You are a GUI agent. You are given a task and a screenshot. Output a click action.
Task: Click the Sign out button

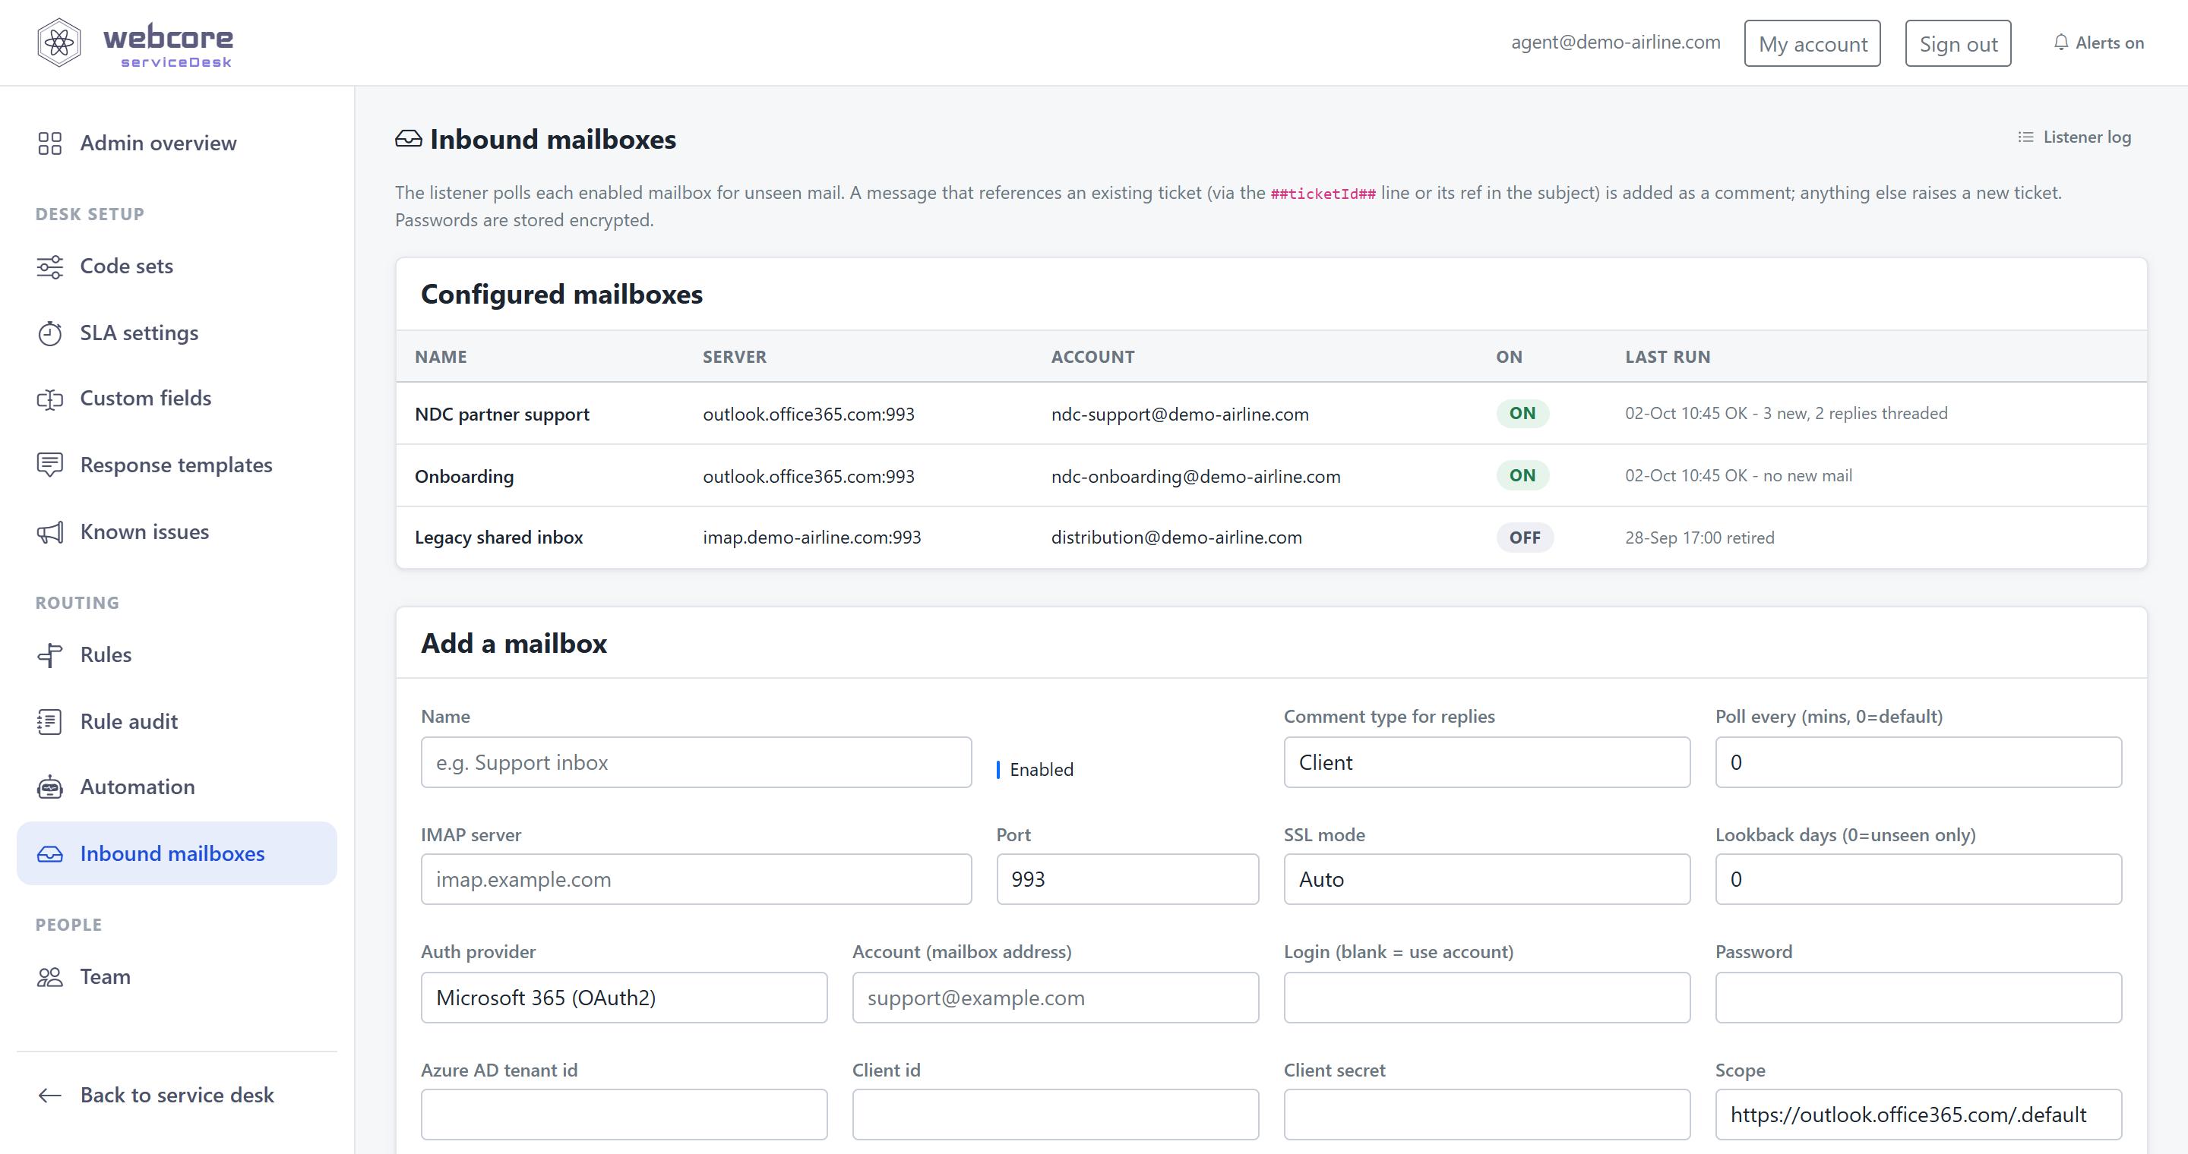pos(1957,43)
